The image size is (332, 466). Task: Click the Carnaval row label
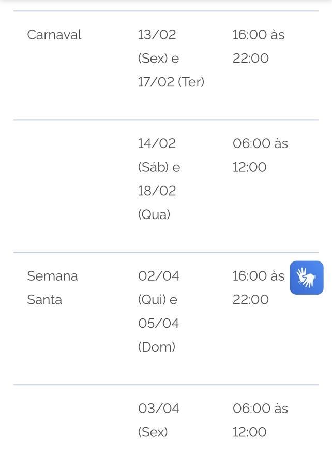[x=54, y=35]
